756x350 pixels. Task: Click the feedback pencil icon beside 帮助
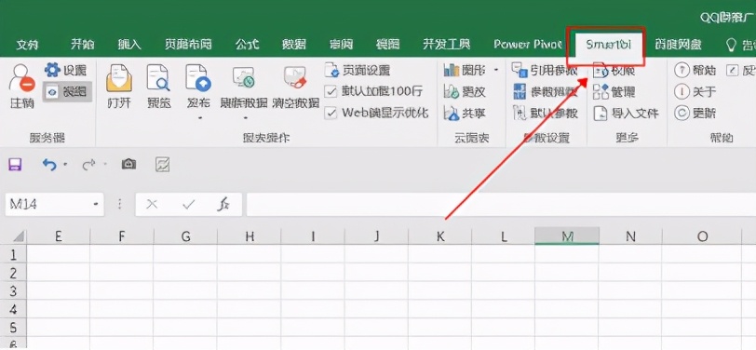click(733, 71)
